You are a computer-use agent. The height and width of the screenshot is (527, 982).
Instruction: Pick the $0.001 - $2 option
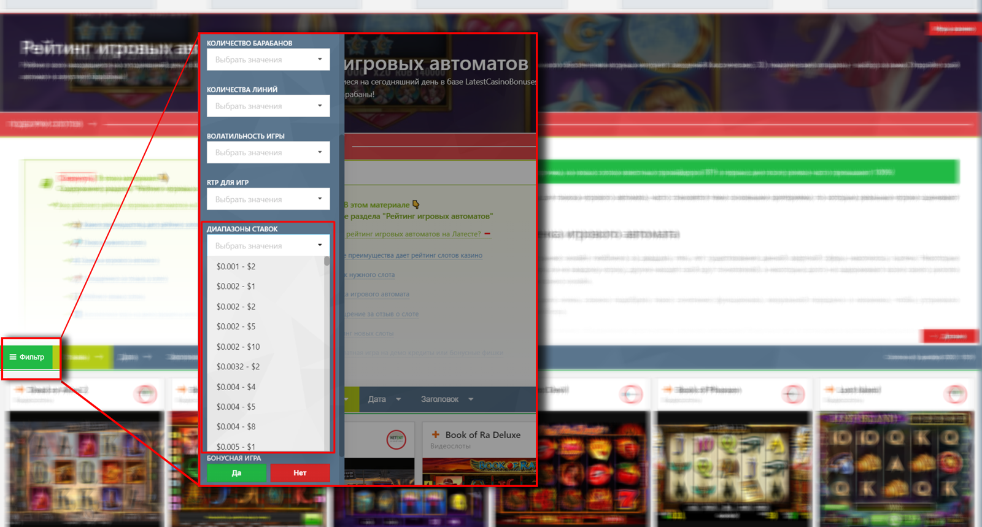pyautogui.click(x=236, y=266)
